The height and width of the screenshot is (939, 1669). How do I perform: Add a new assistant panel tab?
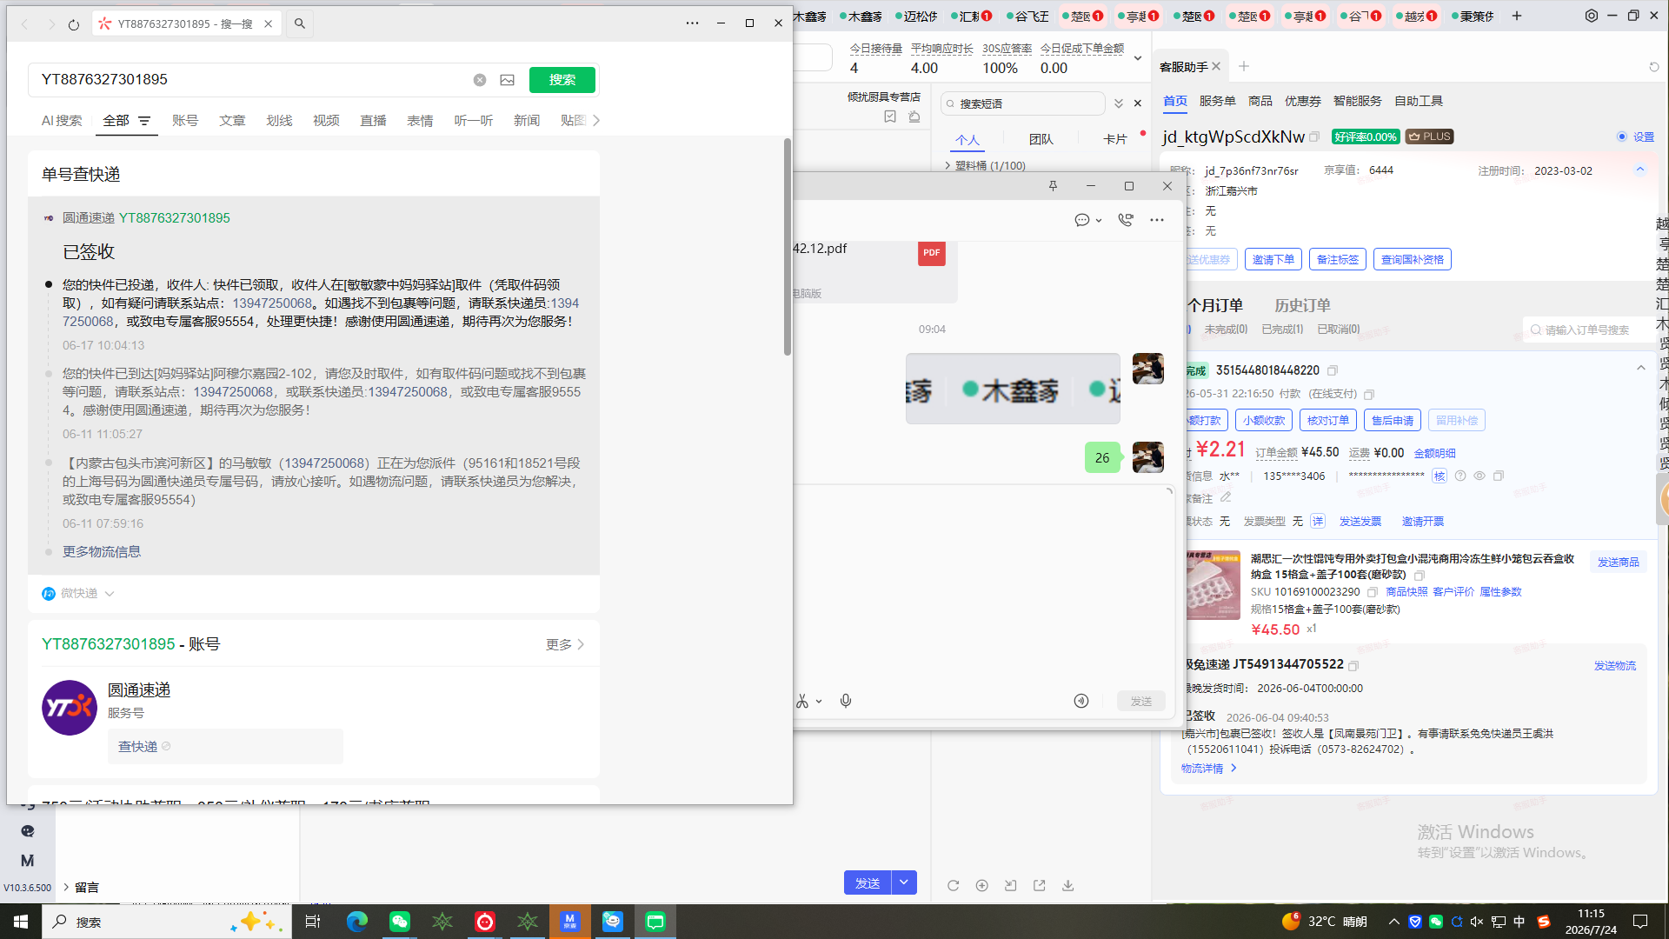click(1244, 66)
